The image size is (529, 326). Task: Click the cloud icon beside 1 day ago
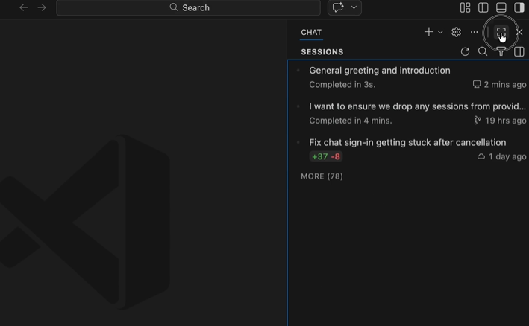click(x=481, y=156)
